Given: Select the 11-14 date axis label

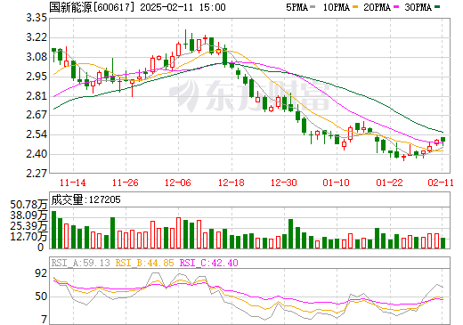Looking at the screenshot, I should tap(73, 183).
